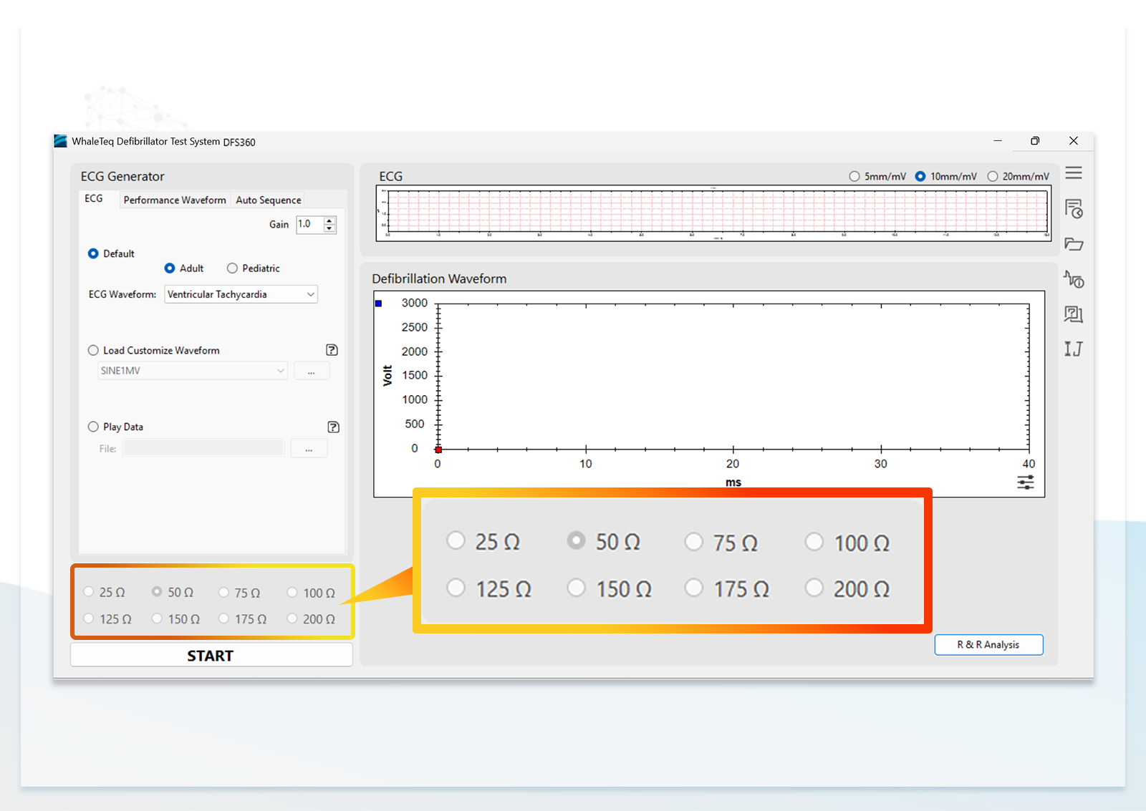1146x811 pixels.
Task: Click the IJ energy measurement icon
Action: pyautogui.click(x=1073, y=349)
